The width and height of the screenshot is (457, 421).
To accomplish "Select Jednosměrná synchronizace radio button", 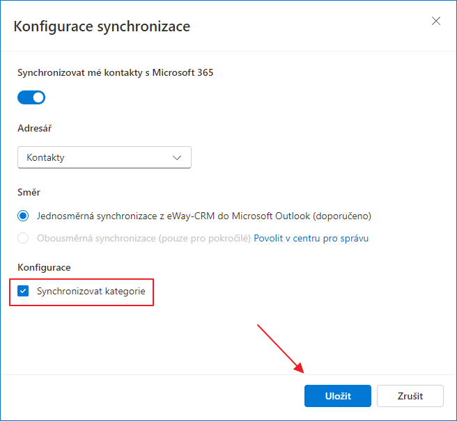I will pyautogui.click(x=23, y=216).
